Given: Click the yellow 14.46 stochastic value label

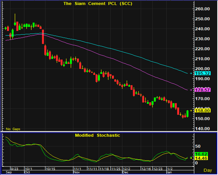Looking at the screenshot, I should point(202,158).
